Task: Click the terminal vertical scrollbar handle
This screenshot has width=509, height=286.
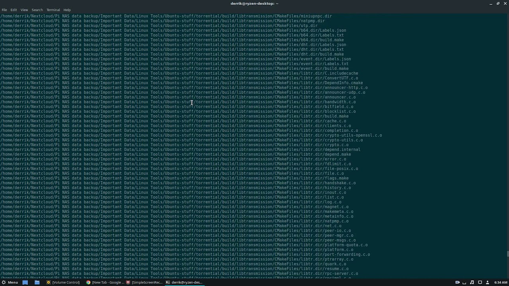Action: (x=508, y=254)
